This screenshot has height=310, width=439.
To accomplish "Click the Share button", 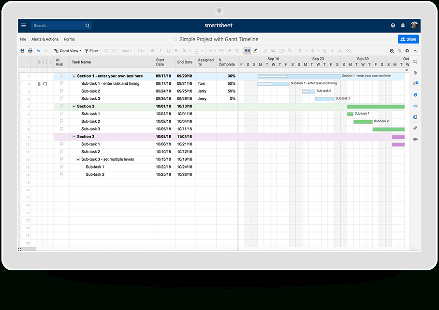I will pos(408,39).
